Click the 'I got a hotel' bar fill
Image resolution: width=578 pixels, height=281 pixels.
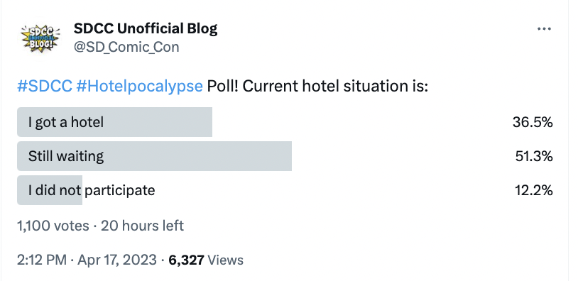click(114, 122)
